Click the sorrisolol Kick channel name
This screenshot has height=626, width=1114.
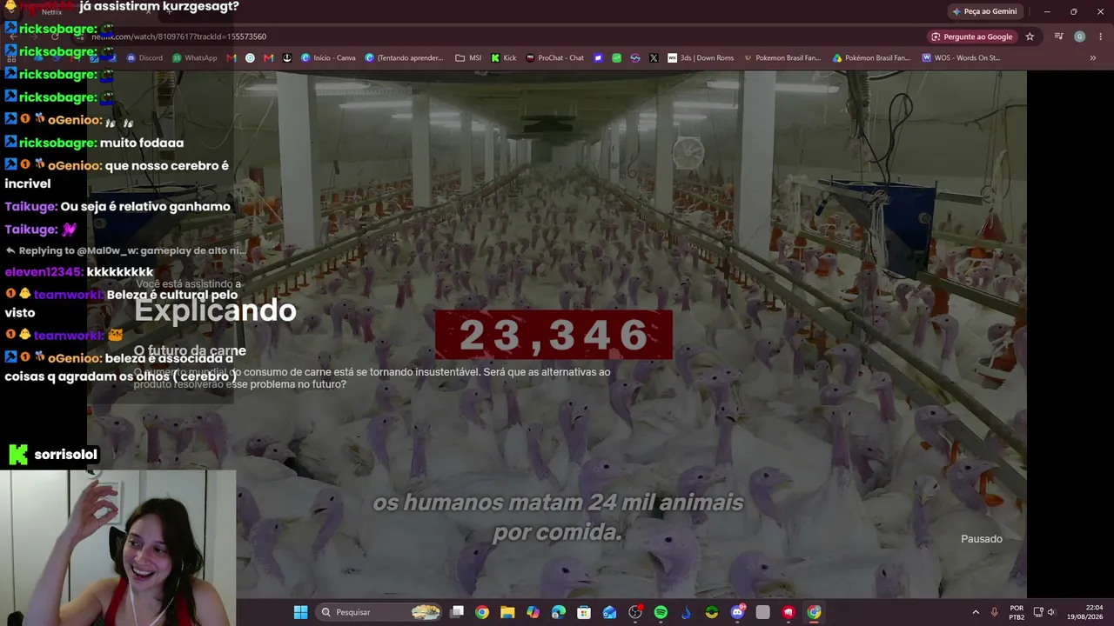coord(66,455)
